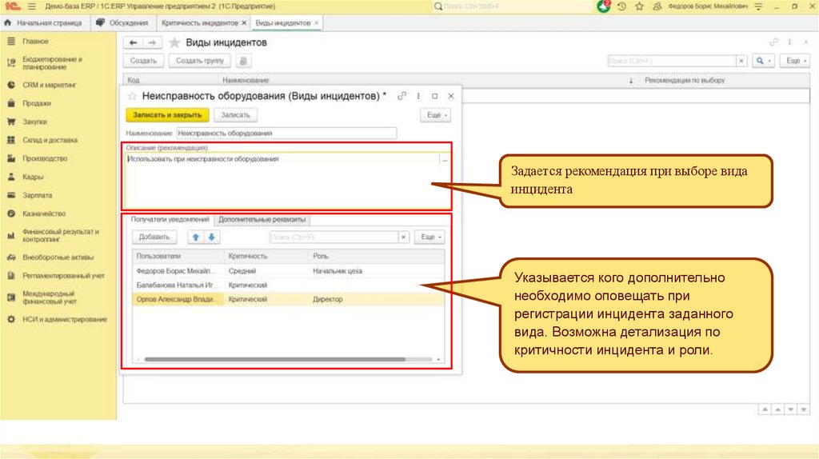Open Еще dropdown in dialog header
Screen dimensions: 819x459
coord(436,115)
